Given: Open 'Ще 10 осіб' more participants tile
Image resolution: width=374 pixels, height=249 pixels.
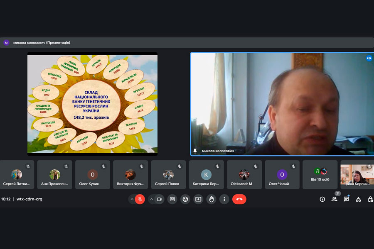Looking at the screenshot, I should (320, 175).
